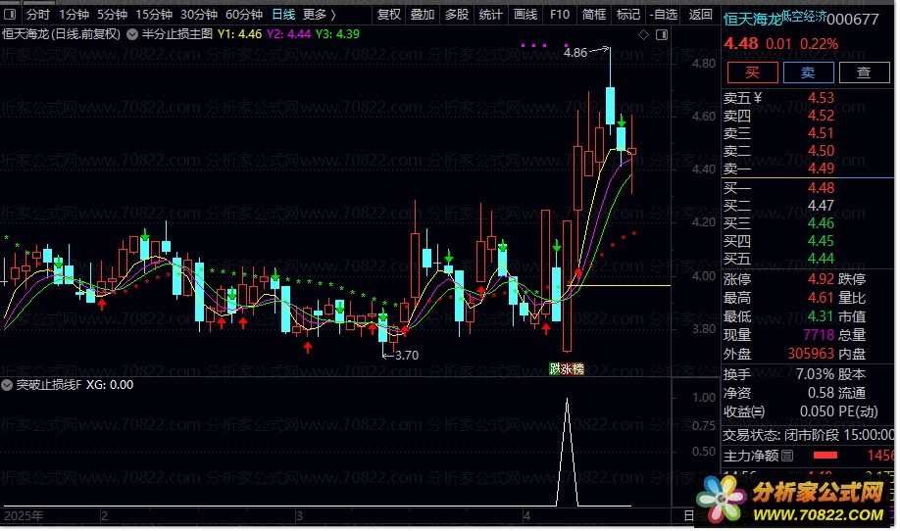This screenshot has width=900, height=531.
Task: Expand the 更多 periods menu
Action: pyautogui.click(x=320, y=15)
